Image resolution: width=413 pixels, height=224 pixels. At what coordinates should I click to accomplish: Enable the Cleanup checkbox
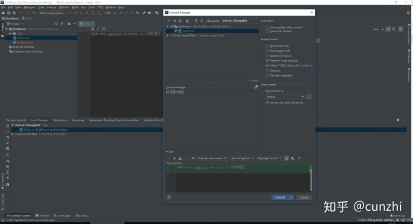point(267,70)
